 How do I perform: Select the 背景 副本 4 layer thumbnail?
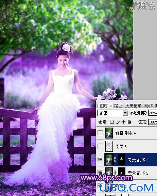point(109,133)
